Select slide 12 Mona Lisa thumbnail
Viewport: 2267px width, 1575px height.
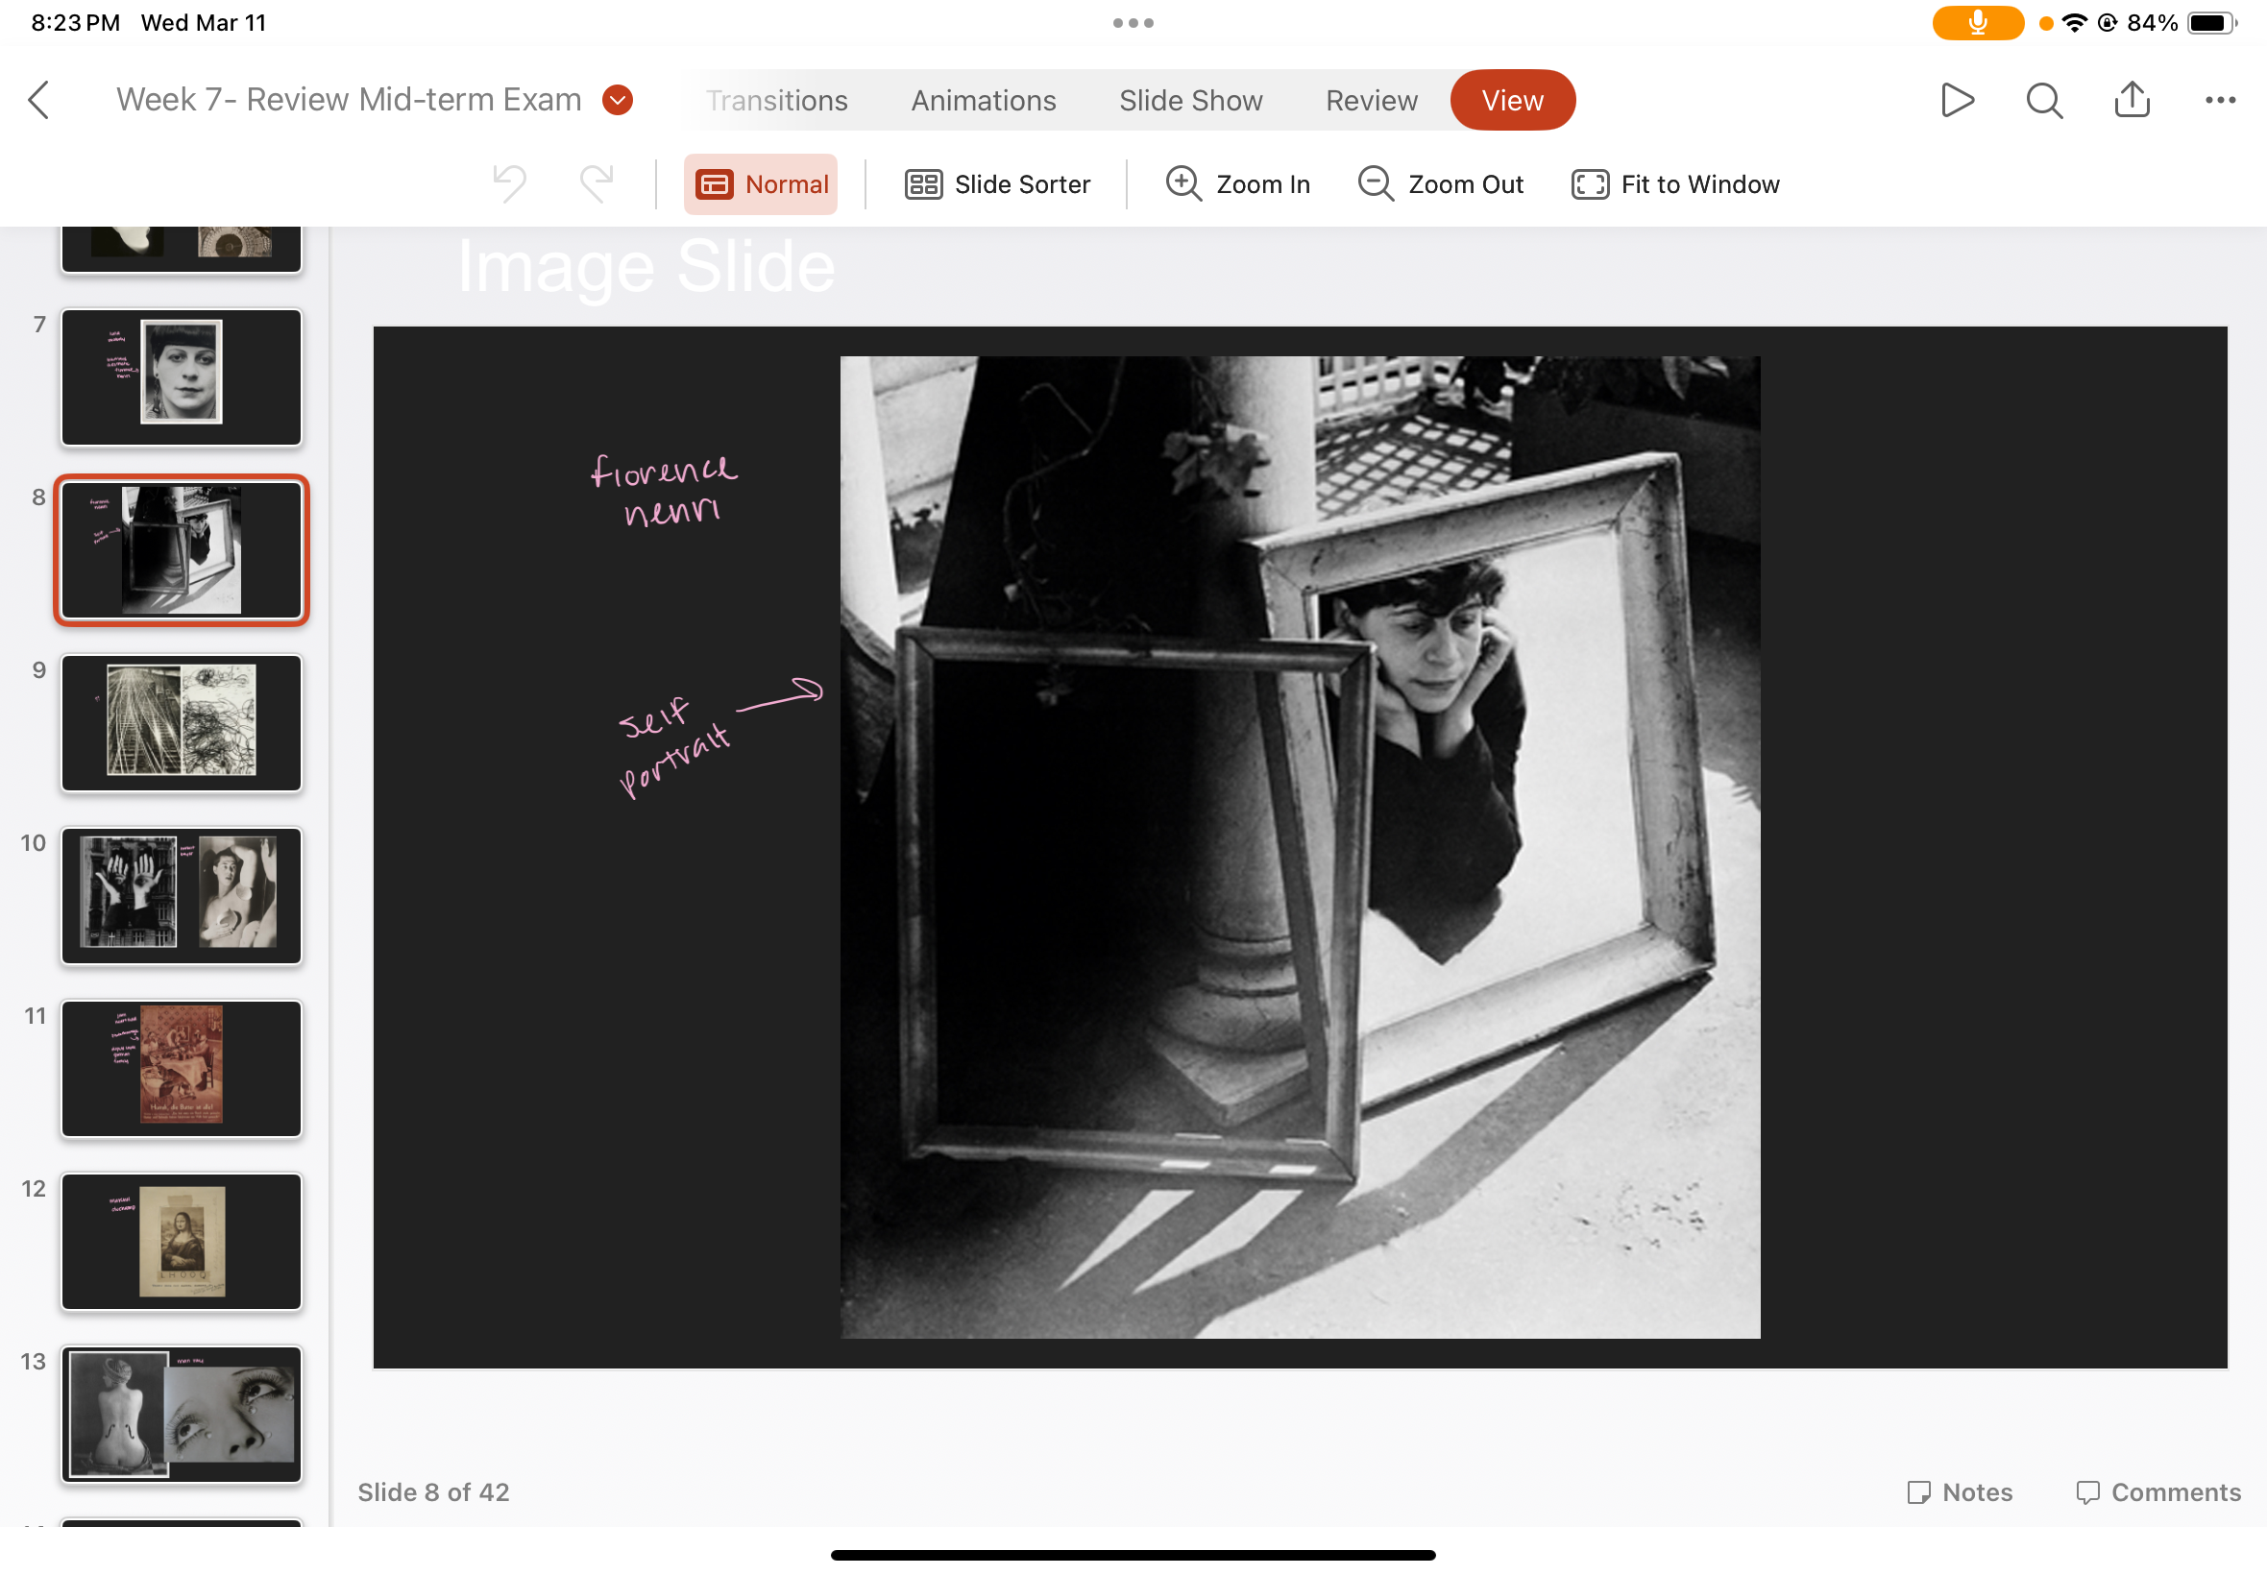tap(182, 1241)
